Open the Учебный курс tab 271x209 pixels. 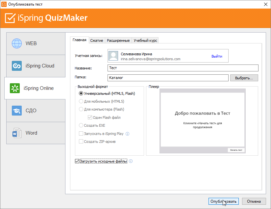145,40
